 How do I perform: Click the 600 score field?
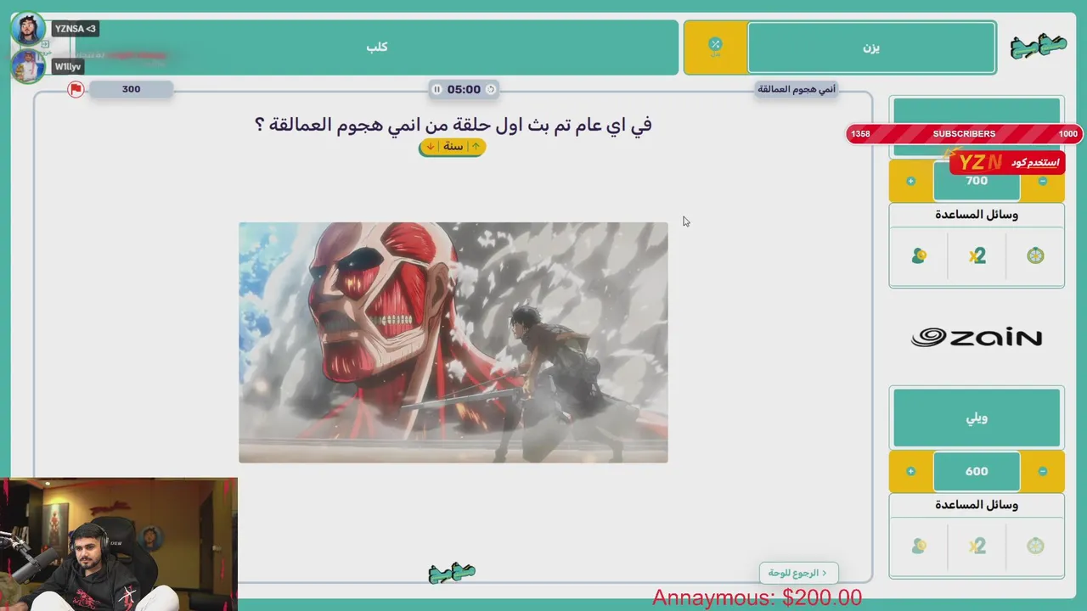977,471
